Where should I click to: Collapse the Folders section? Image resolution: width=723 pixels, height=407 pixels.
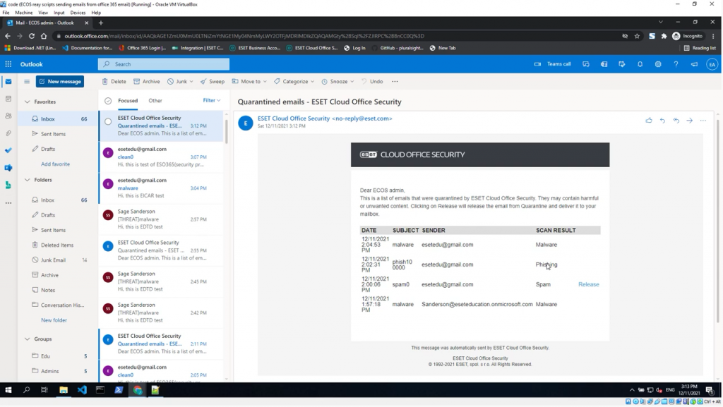click(x=27, y=180)
